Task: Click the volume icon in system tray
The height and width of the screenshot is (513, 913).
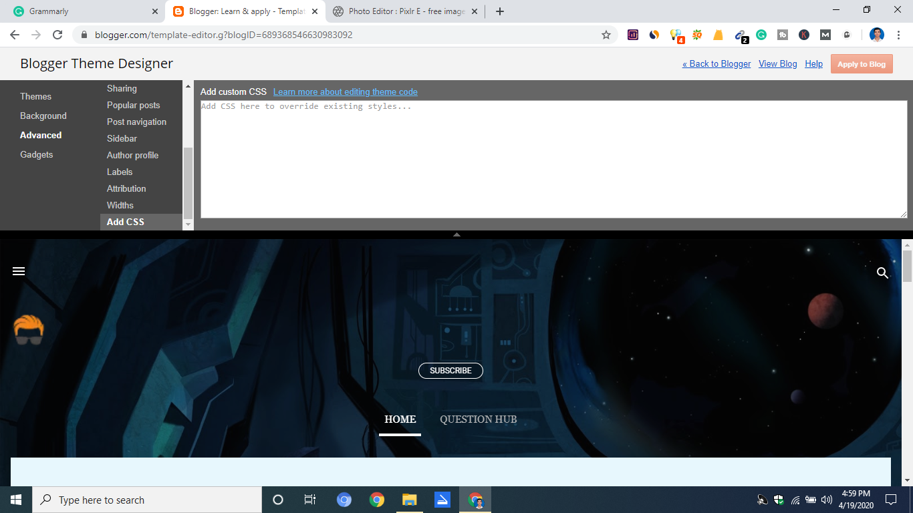Action: tap(827, 500)
